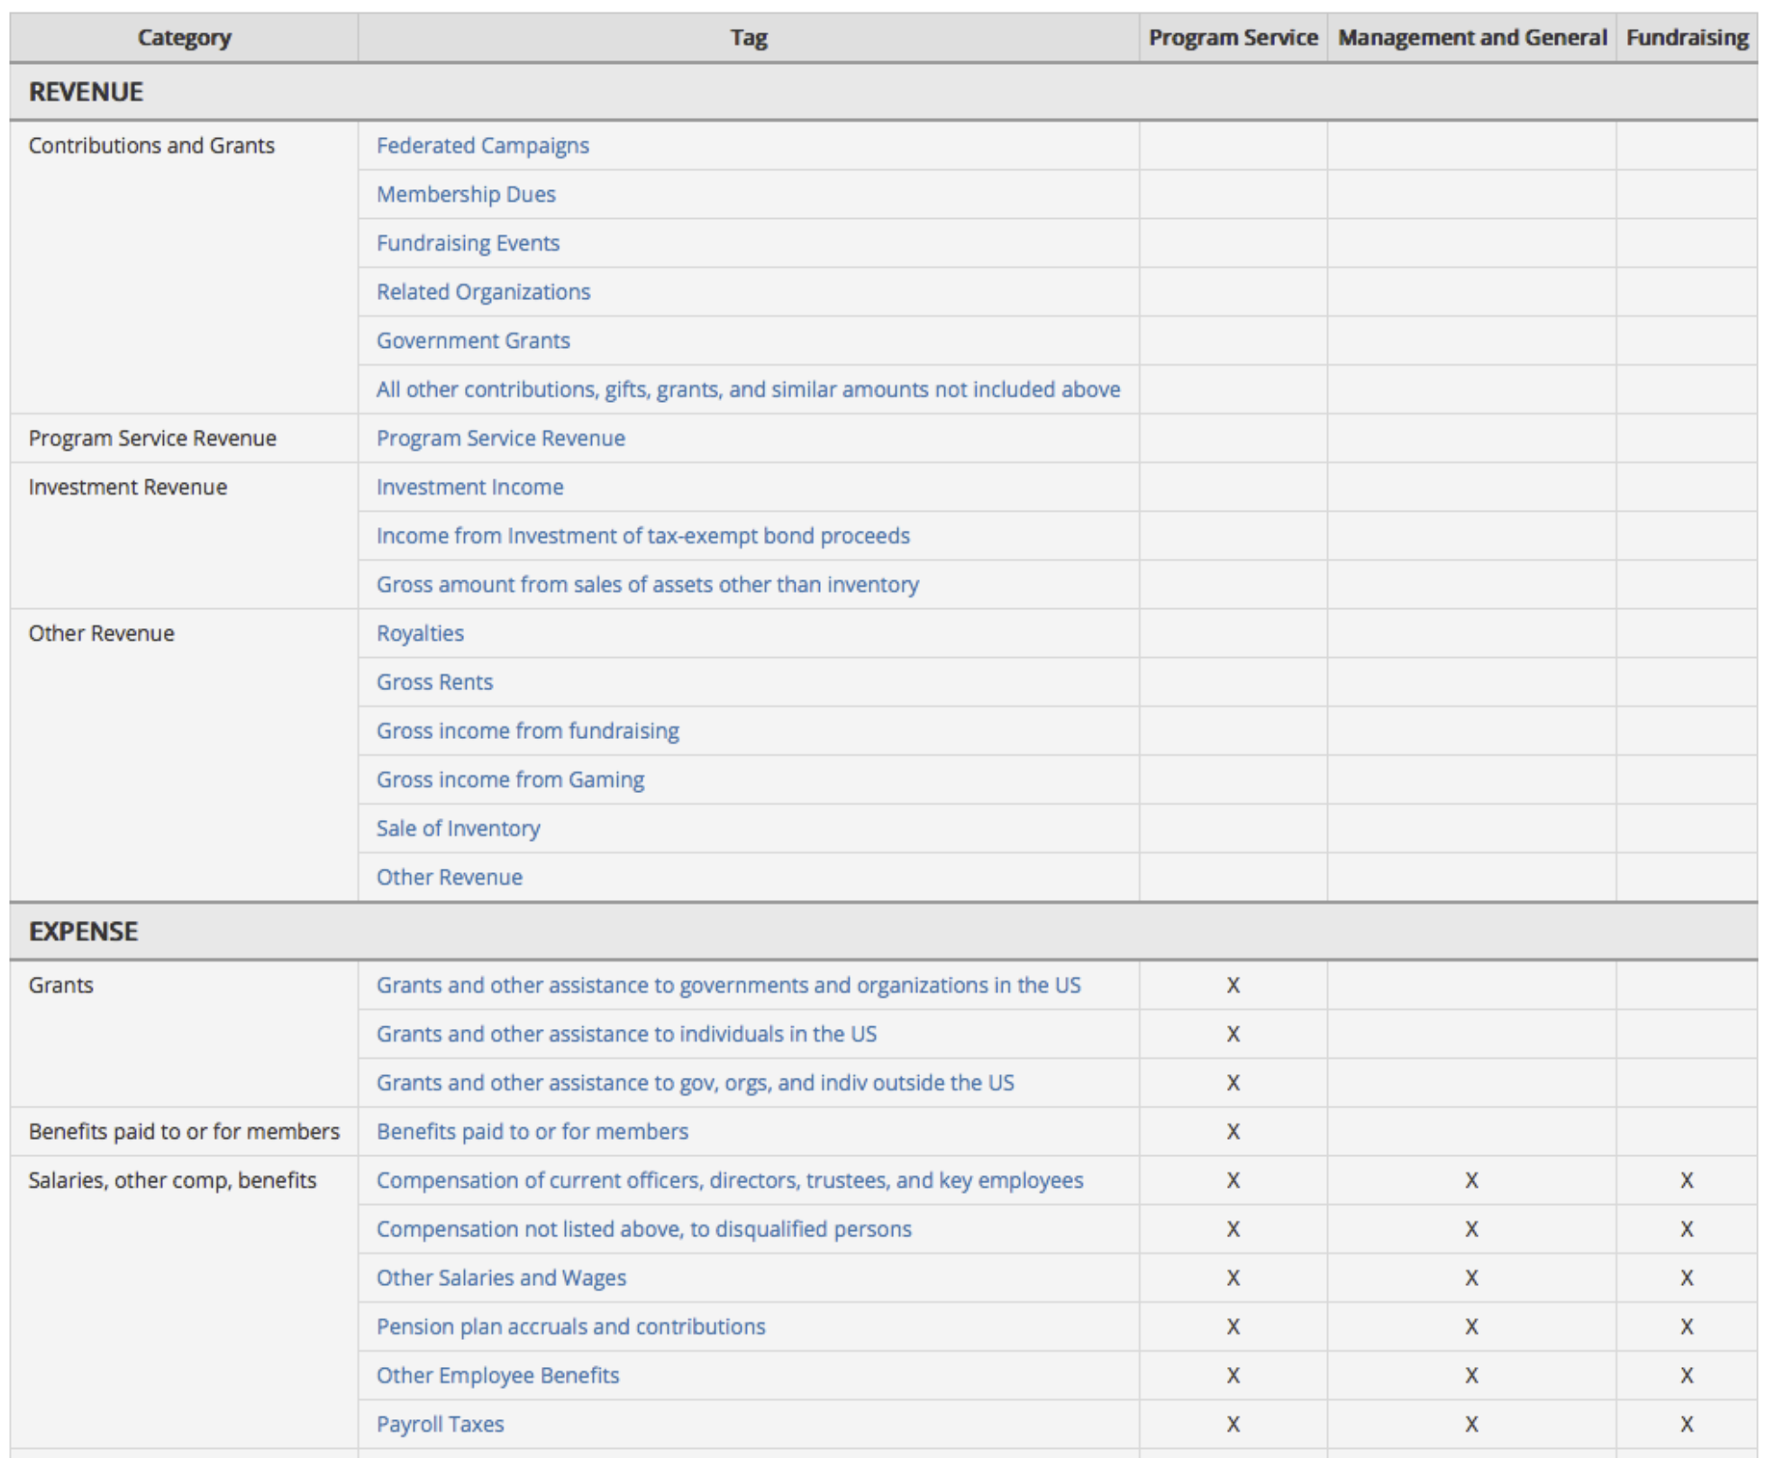This screenshot has height=1458, width=1766.
Task: Open All other contributions, gifts, grants link
Action: pos(748,388)
